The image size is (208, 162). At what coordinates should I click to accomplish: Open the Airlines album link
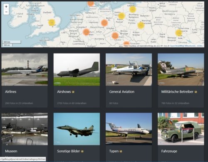(x=11, y=92)
